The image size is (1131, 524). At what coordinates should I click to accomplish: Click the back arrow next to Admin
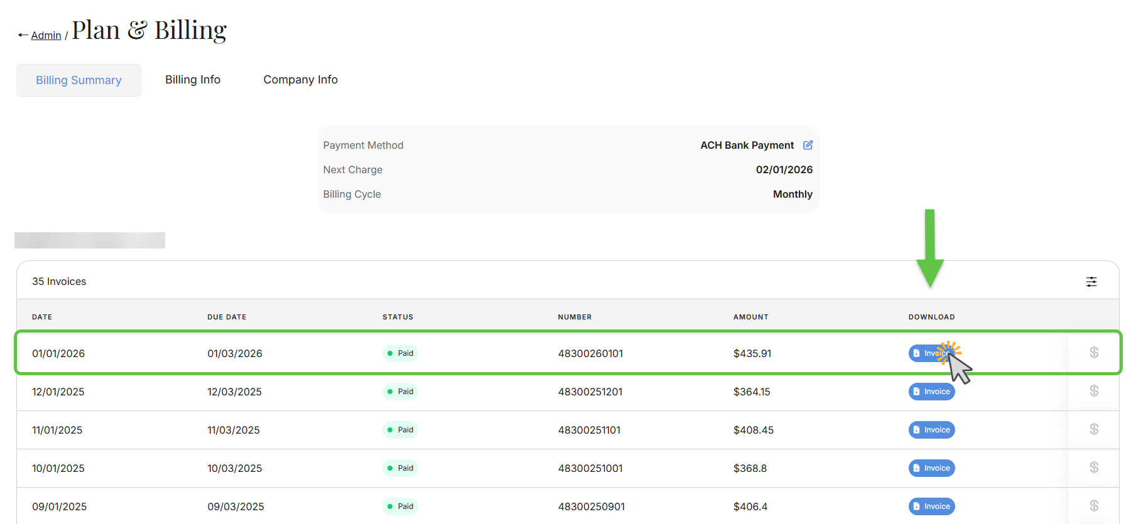(23, 35)
